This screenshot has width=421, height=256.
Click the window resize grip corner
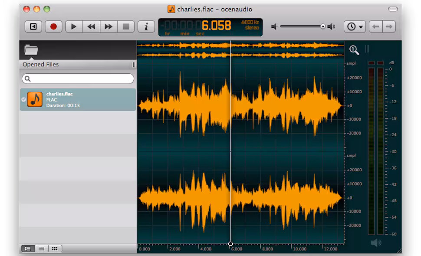click(x=399, y=251)
